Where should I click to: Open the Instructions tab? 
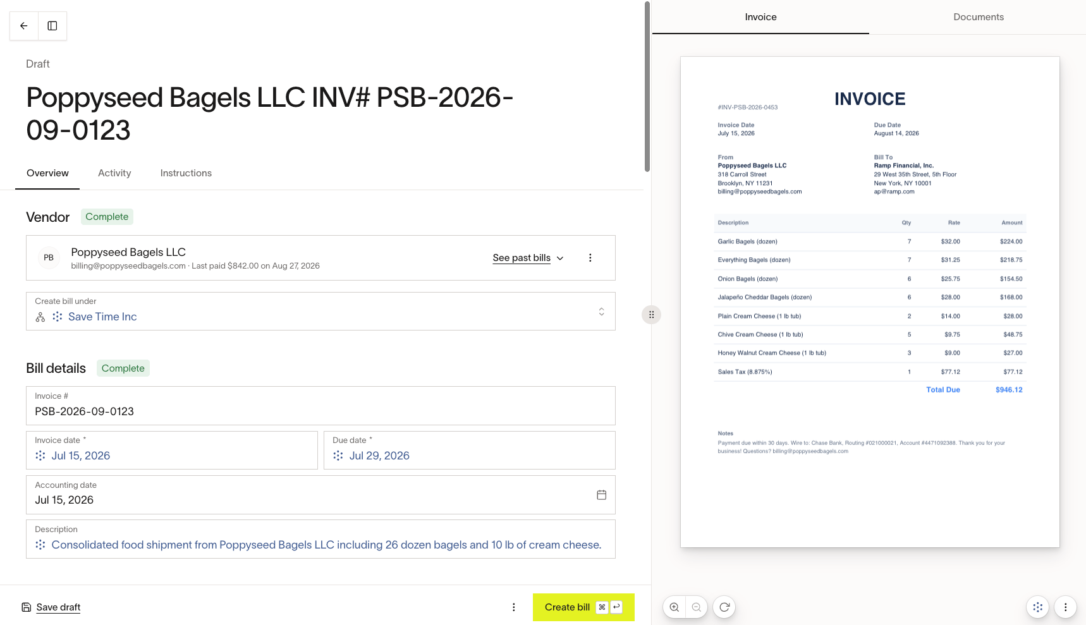click(186, 173)
